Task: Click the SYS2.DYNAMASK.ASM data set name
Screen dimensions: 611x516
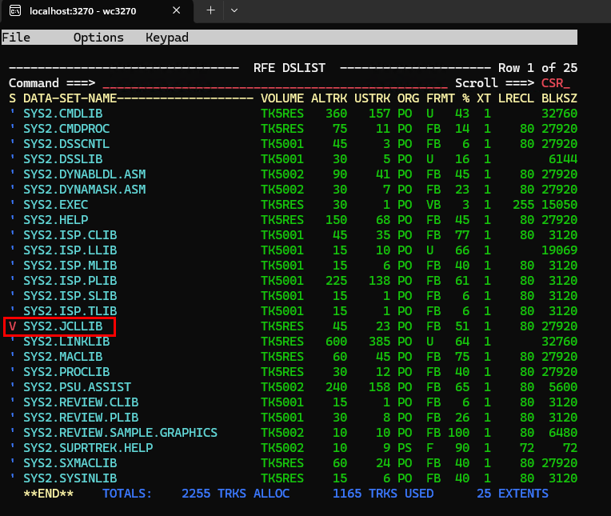Action: pos(85,190)
